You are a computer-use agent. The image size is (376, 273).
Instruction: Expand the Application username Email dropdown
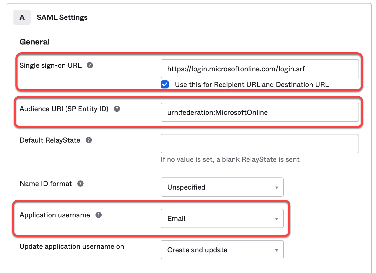[x=222, y=218]
